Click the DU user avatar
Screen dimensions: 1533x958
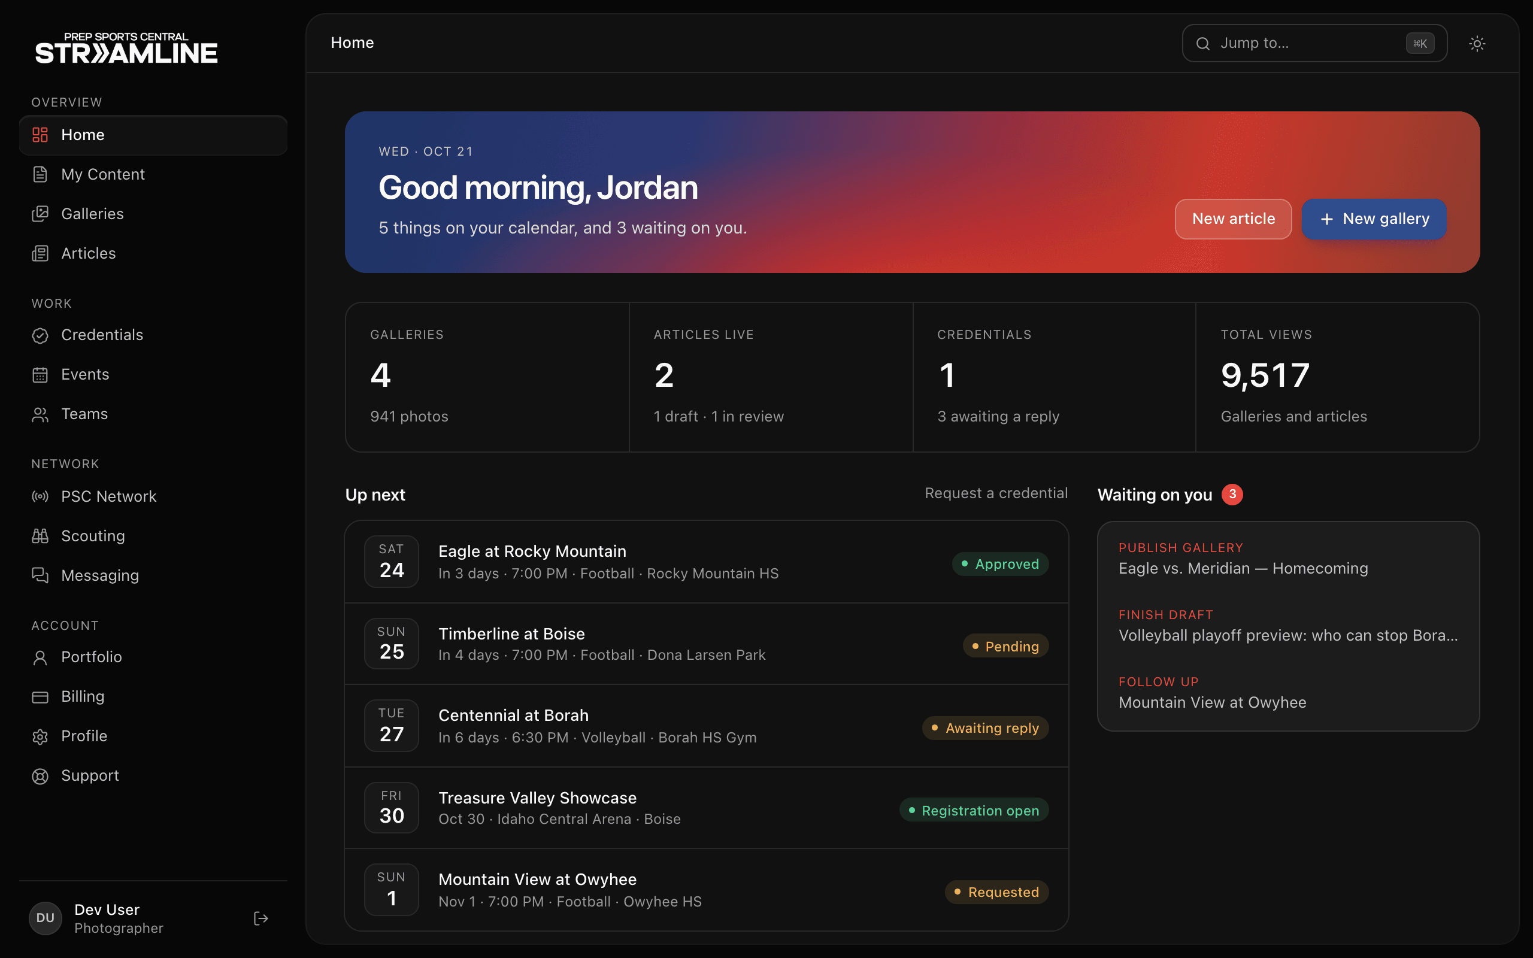(x=46, y=918)
